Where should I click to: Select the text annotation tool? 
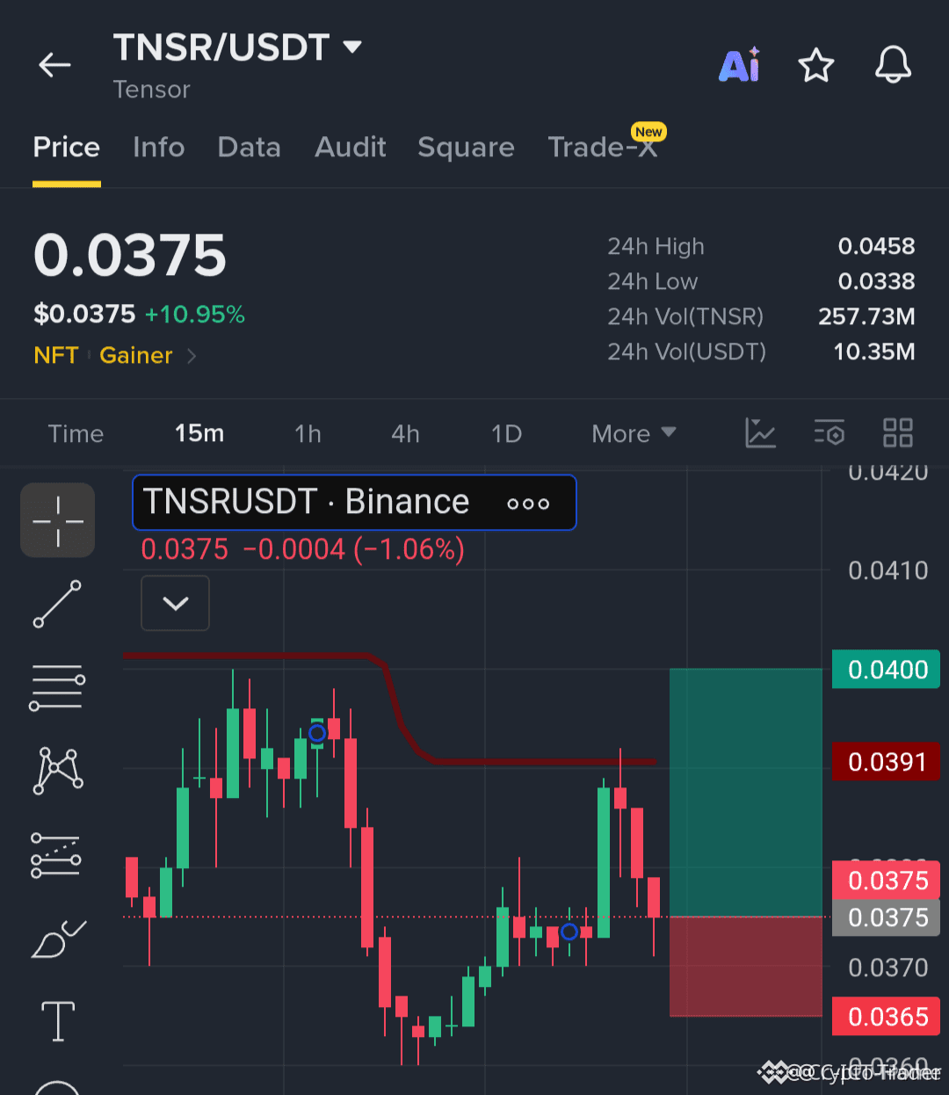point(58,1021)
